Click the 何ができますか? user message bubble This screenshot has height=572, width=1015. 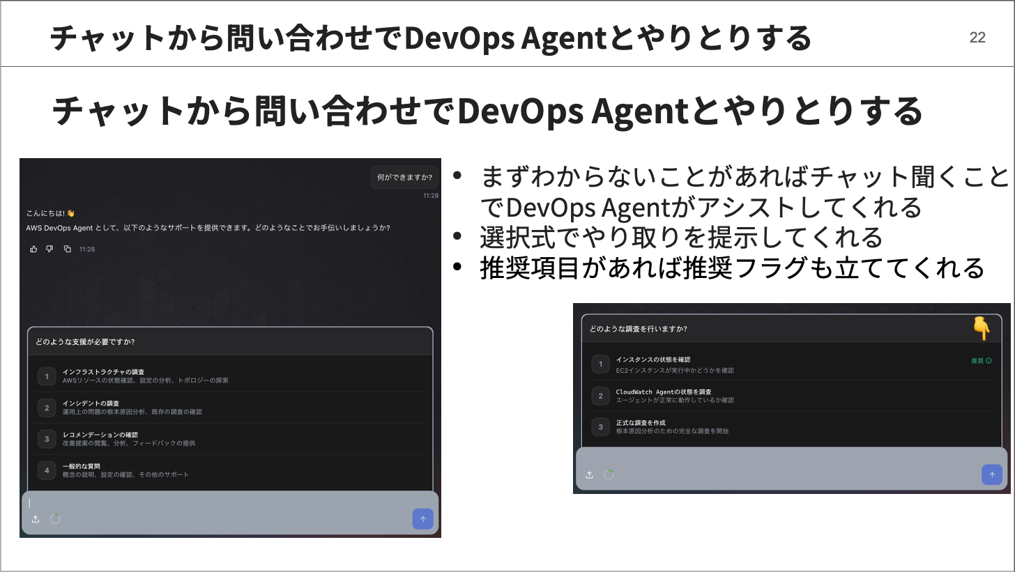(404, 177)
